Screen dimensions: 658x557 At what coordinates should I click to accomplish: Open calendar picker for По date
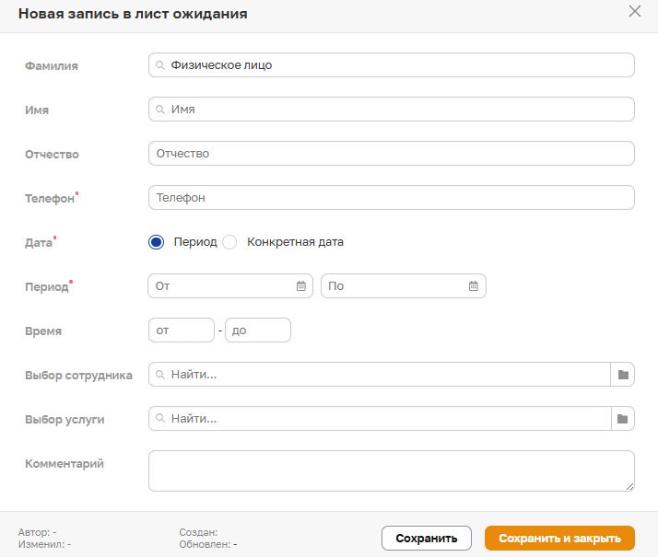coord(474,286)
